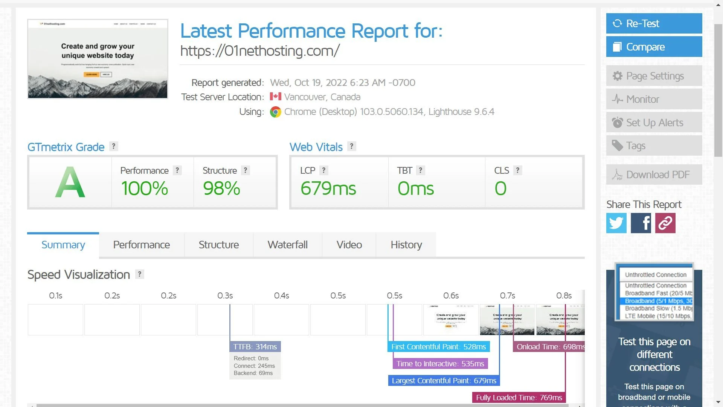Image resolution: width=723 pixels, height=407 pixels.
Task: Copy report URL with the link icon
Action: [x=665, y=223]
